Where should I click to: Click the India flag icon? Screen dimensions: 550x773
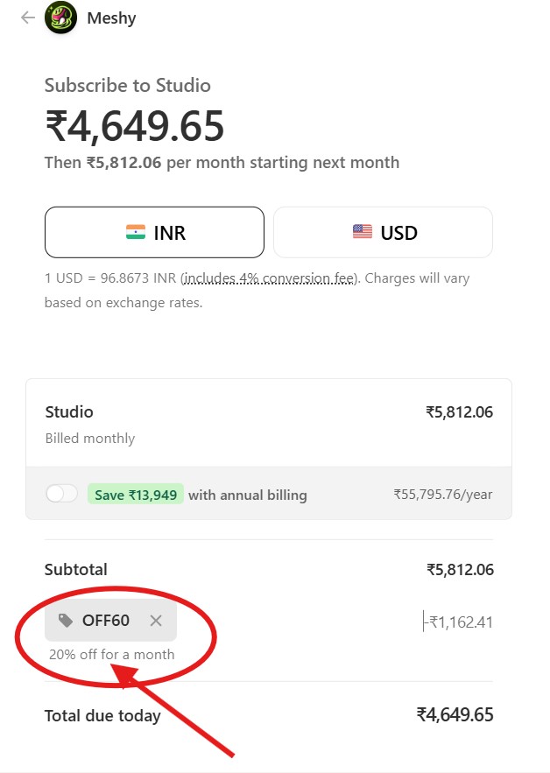[x=135, y=232]
